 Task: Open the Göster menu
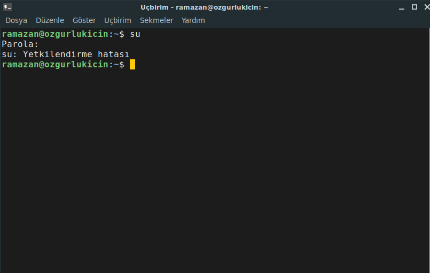point(84,20)
